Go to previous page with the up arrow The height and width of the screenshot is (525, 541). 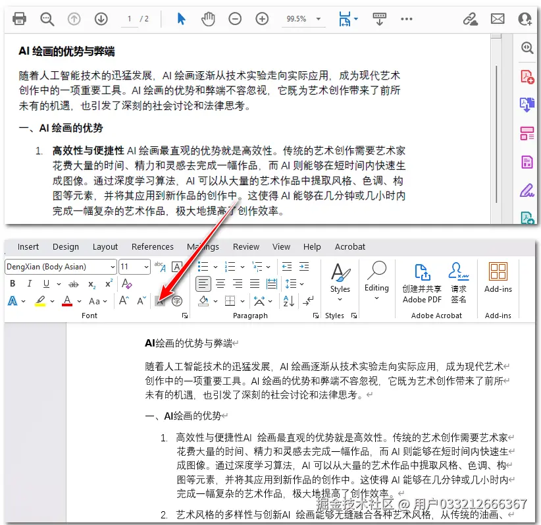click(74, 18)
